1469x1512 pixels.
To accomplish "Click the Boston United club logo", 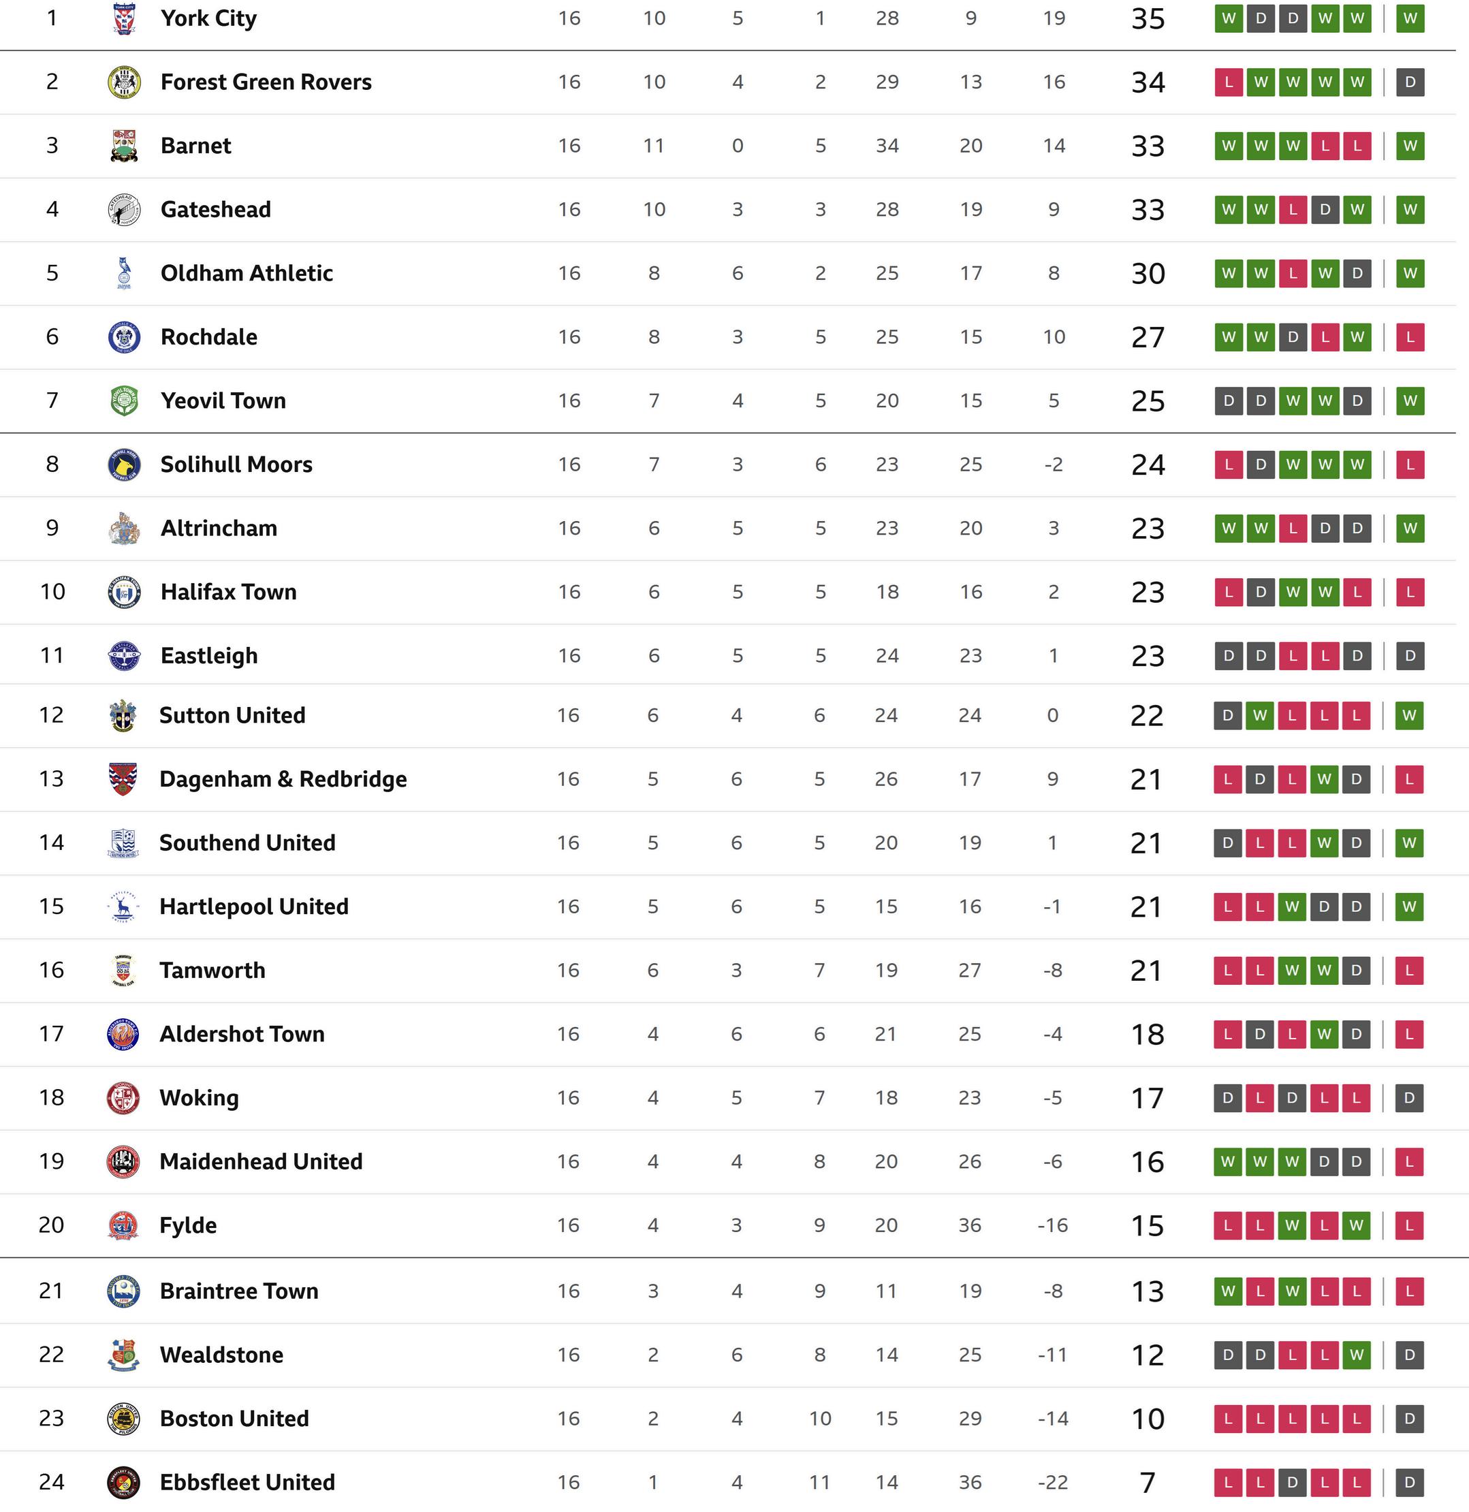I will pos(123,1419).
